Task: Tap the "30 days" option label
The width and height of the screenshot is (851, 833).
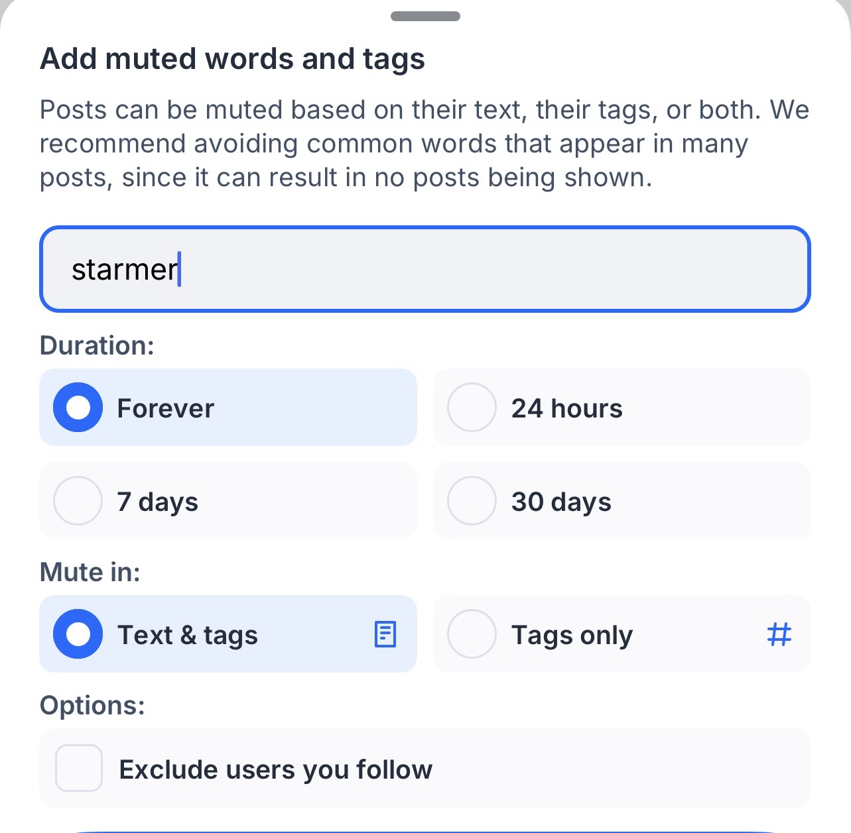Action: coord(561,502)
